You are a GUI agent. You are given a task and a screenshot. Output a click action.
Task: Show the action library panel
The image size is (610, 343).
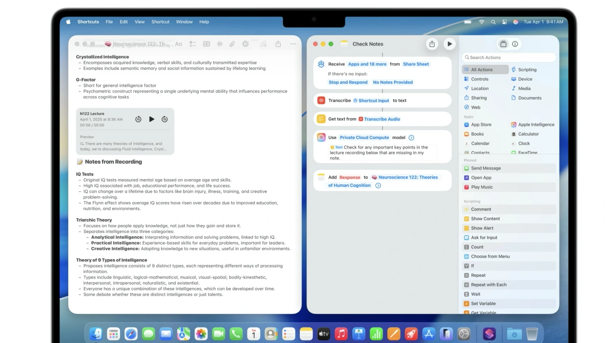[x=503, y=44]
